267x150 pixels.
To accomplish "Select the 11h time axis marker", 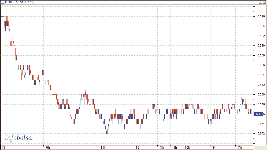I will [x=103, y=147].
